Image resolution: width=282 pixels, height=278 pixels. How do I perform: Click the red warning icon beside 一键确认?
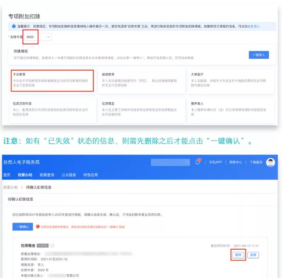(38, 227)
